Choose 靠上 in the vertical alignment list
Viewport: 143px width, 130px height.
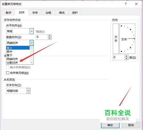tap(18, 48)
